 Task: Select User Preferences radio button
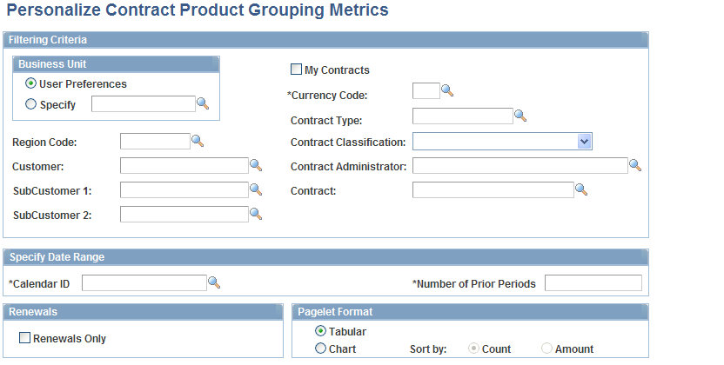tap(31, 84)
